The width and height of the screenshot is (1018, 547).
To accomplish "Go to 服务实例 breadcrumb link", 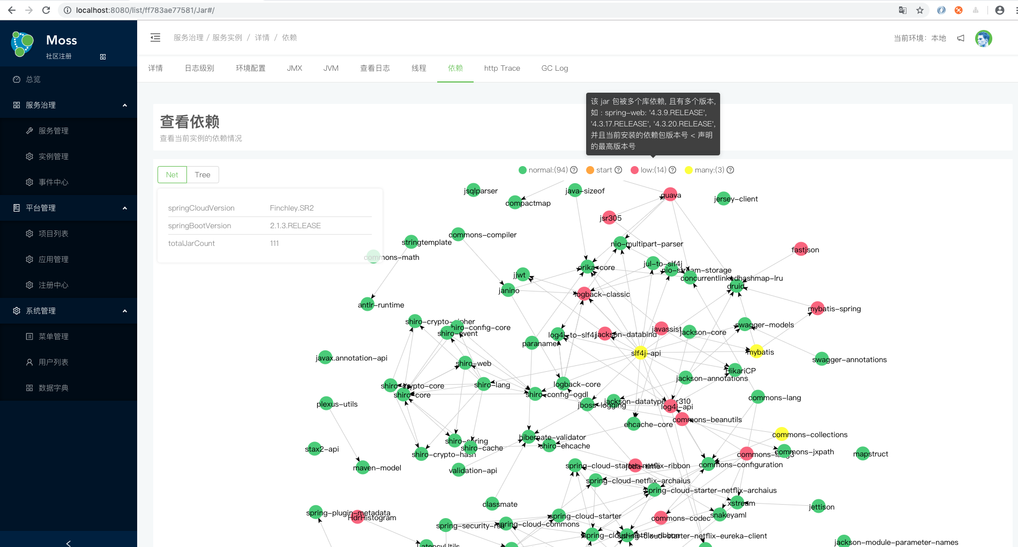I will [x=227, y=38].
